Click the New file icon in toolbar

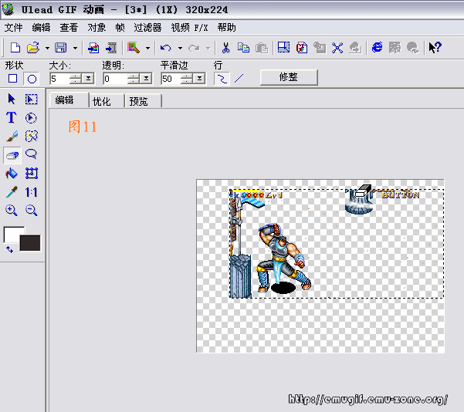[15, 48]
